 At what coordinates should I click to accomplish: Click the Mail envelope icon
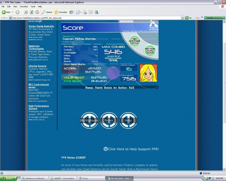[x=78, y=12]
